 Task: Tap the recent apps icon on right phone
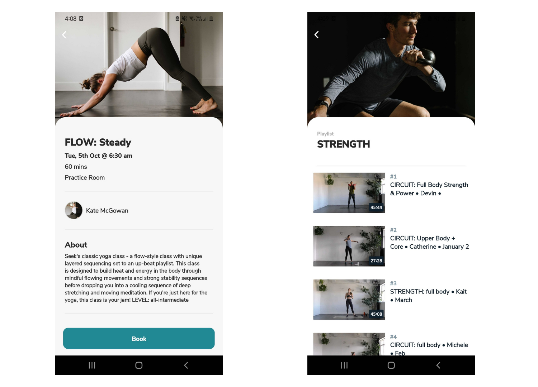pos(344,365)
